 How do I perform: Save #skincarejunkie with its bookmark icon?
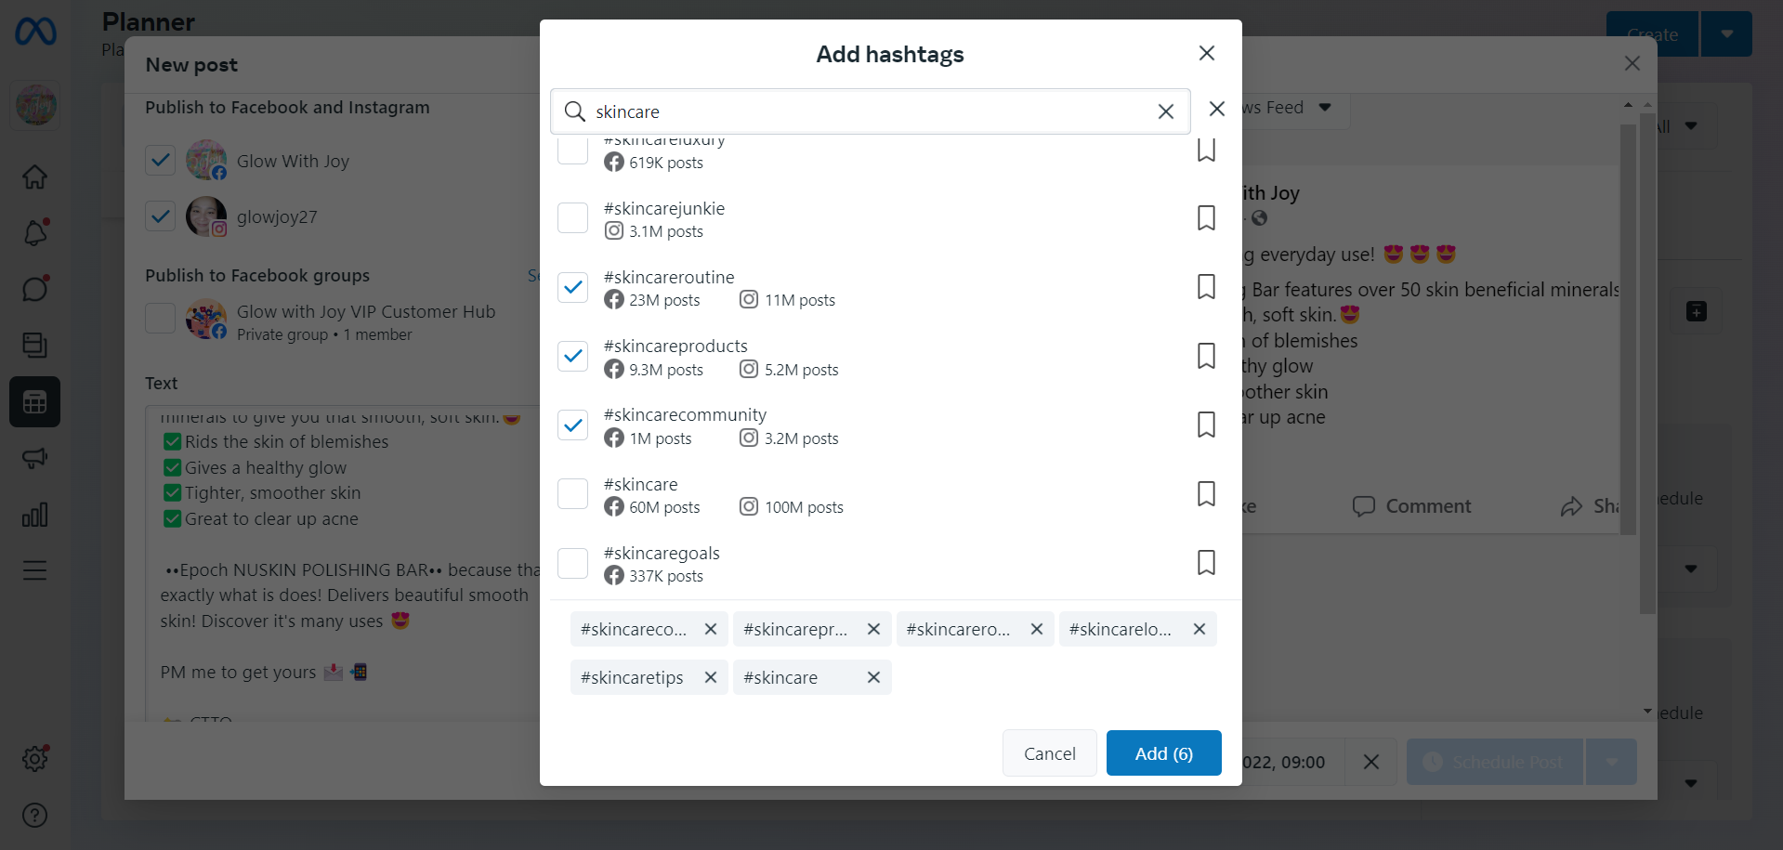(x=1206, y=218)
